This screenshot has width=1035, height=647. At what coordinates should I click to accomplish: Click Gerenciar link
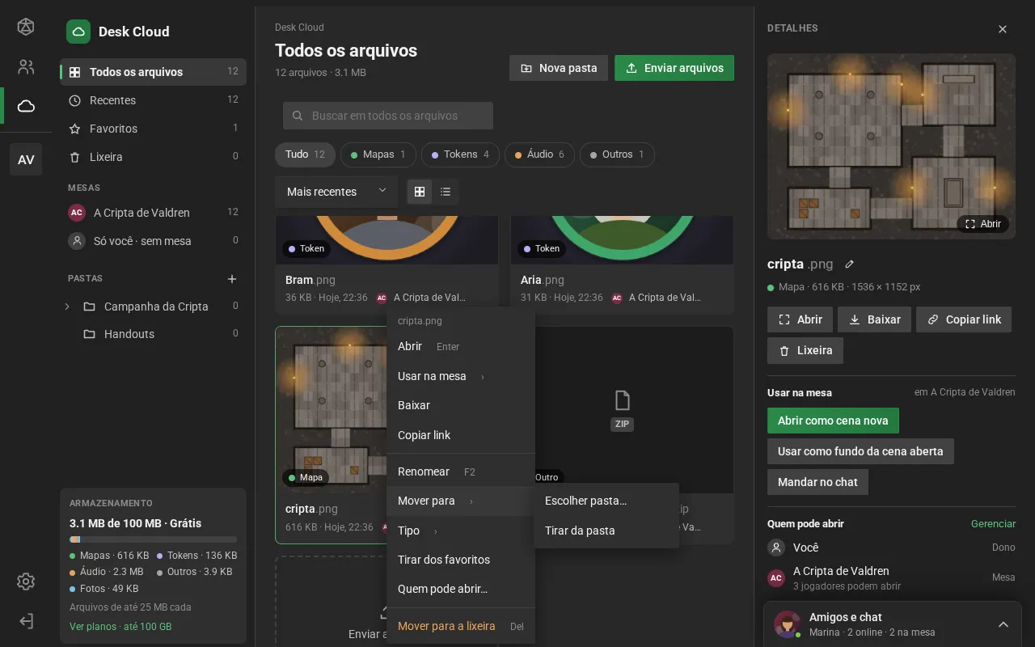(993, 523)
